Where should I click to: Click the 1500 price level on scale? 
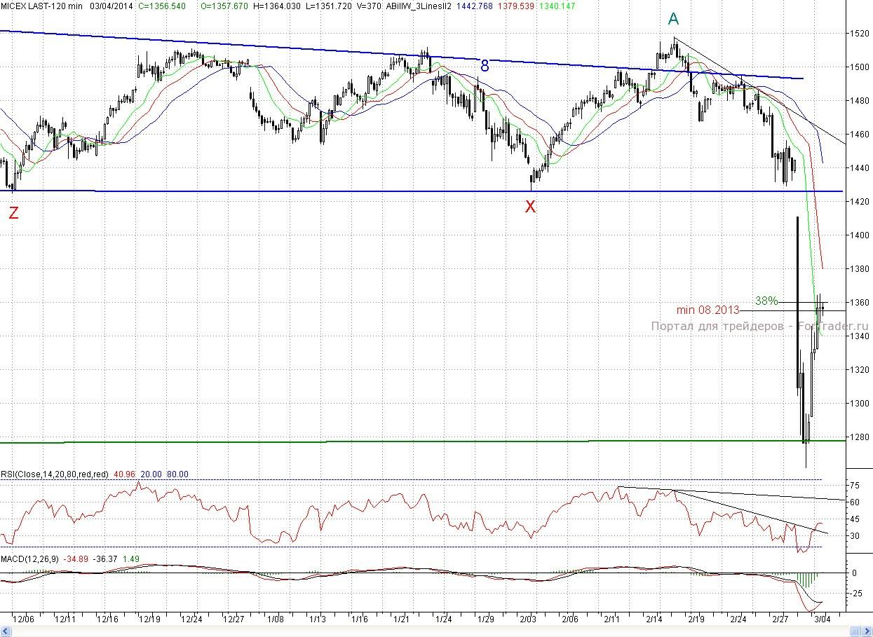click(860, 67)
